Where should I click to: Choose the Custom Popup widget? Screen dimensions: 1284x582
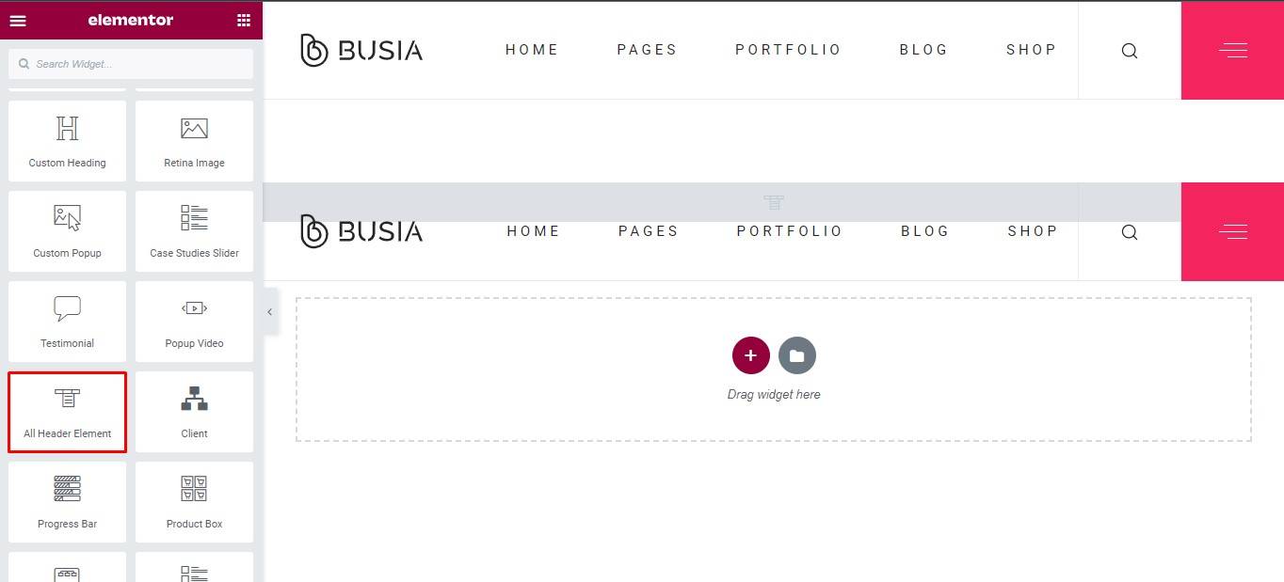(67, 231)
